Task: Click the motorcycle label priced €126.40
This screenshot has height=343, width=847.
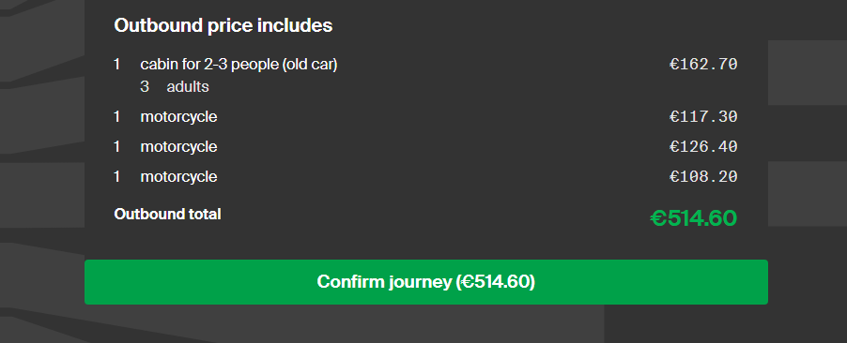Action: click(178, 147)
